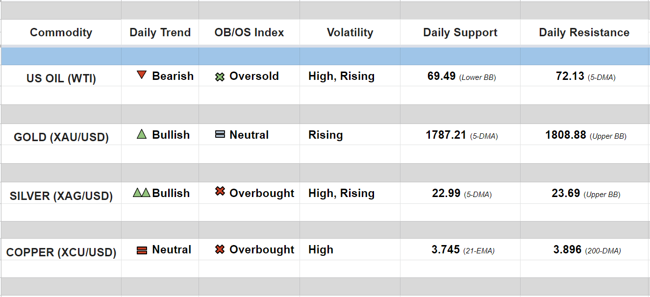Select the US OIL (WTI) row label
650x297 pixels.
tap(61, 78)
